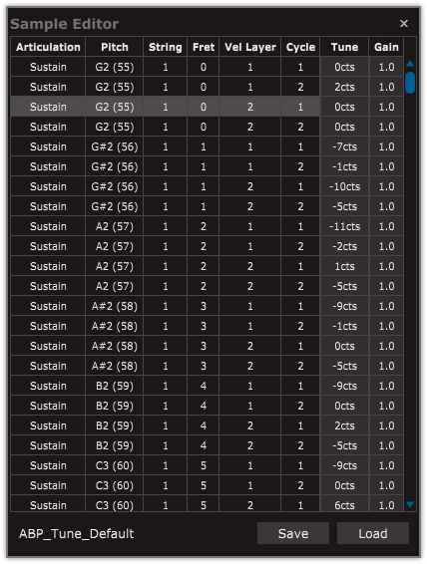Click the Gain value in first row
The height and width of the screenshot is (564, 427).
pyautogui.click(x=386, y=67)
